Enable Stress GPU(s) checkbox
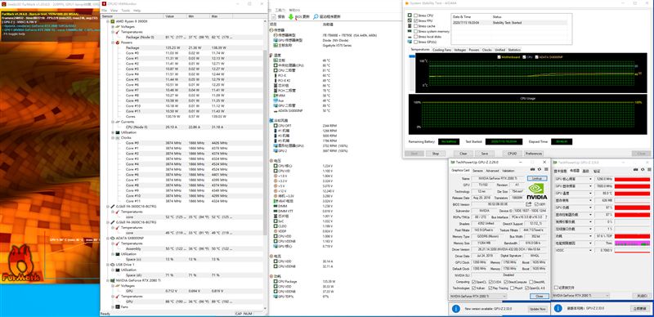654x317 pixels. (416, 42)
